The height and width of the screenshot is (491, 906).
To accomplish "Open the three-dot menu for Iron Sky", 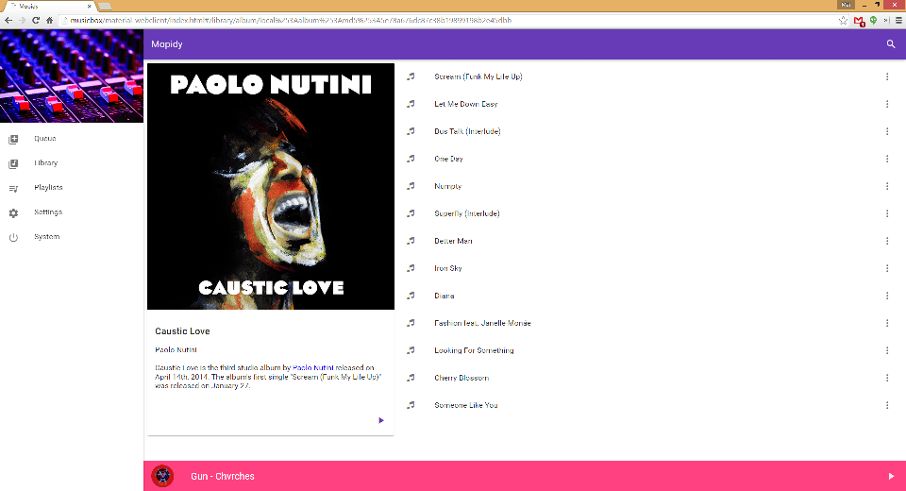I will coord(887,268).
